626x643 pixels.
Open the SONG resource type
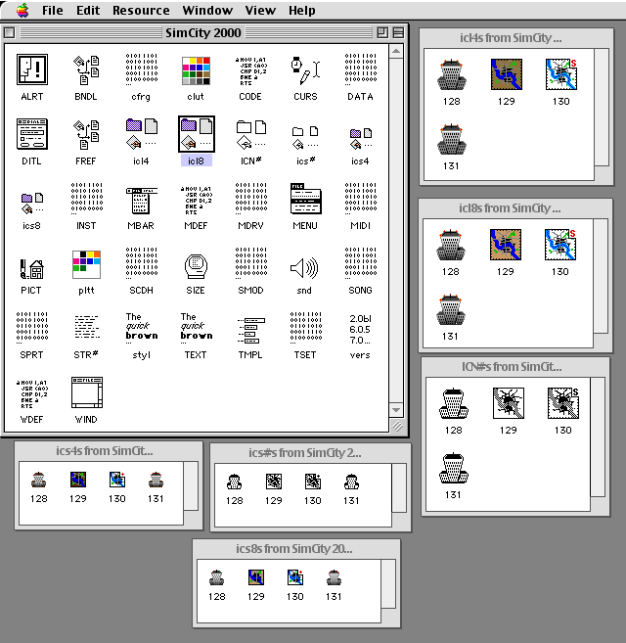[x=360, y=263]
